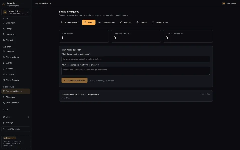This screenshot has width=240, height=150.
Task: Open Funnels in the sidebar
Action: click(x=16, y=69)
